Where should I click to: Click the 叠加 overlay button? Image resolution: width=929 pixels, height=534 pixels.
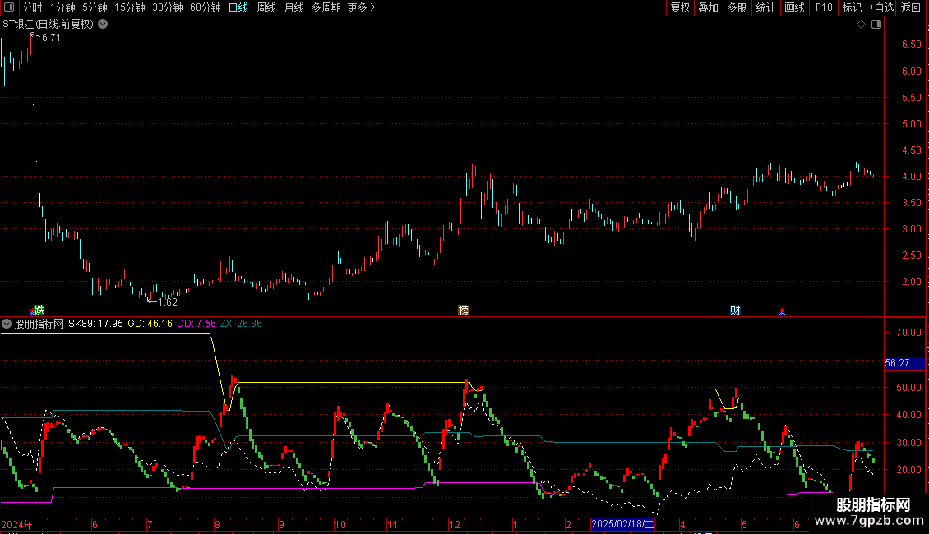pos(709,7)
